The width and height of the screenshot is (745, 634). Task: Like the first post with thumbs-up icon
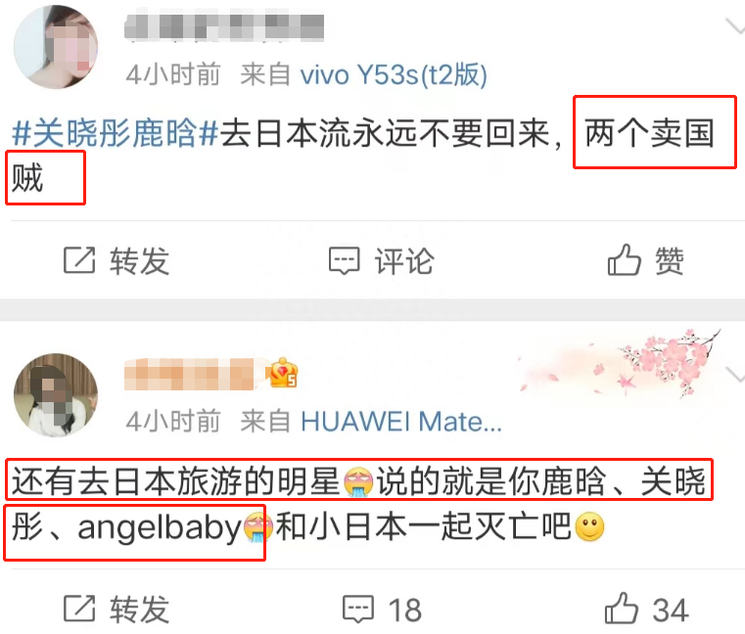624,260
